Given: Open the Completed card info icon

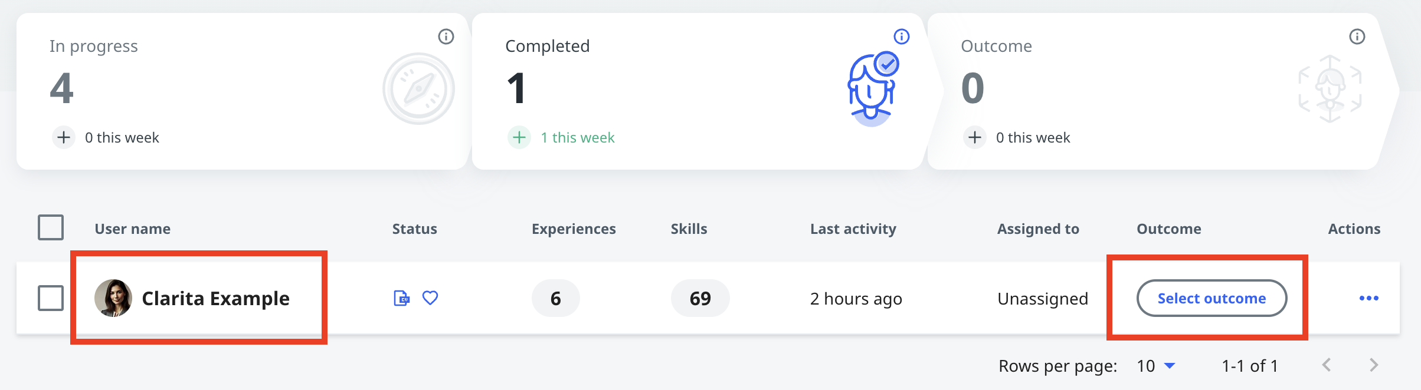Looking at the screenshot, I should (x=902, y=37).
